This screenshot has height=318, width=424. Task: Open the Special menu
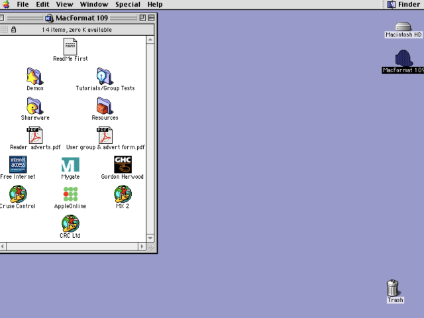pyautogui.click(x=128, y=5)
